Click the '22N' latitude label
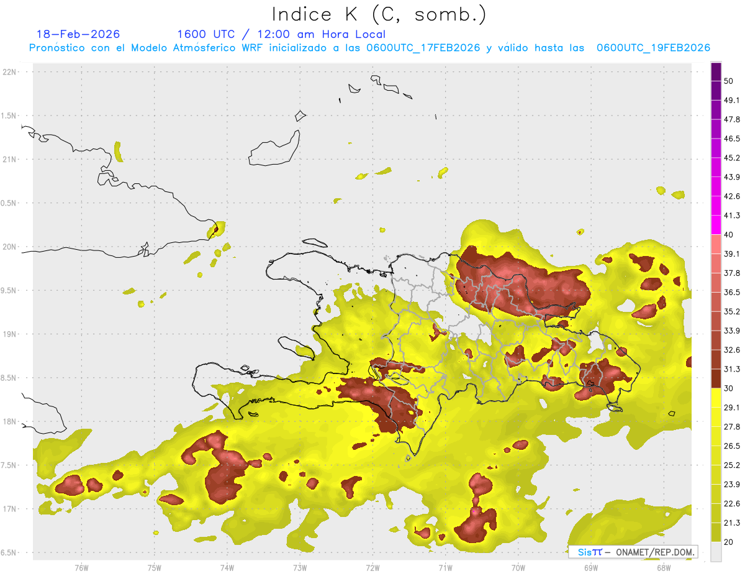 point(10,72)
